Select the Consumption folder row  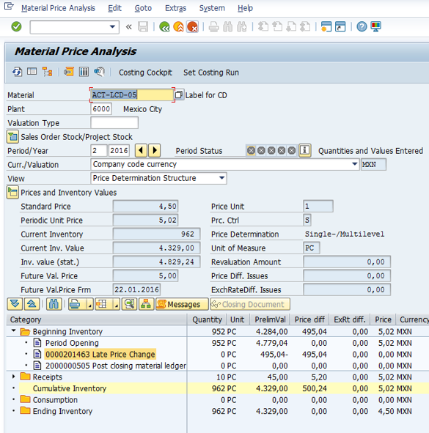(55, 399)
